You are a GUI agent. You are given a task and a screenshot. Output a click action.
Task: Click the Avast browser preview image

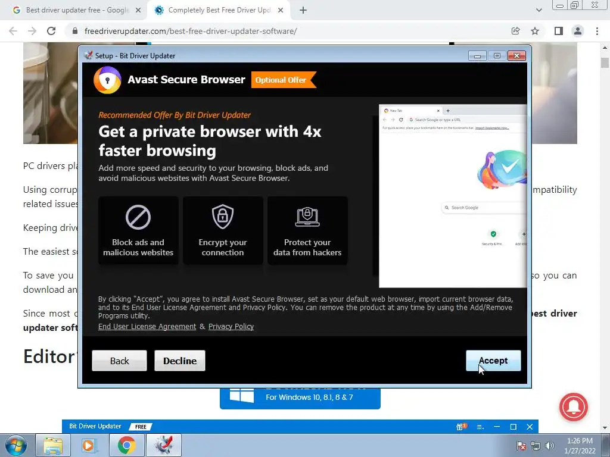coord(453,196)
